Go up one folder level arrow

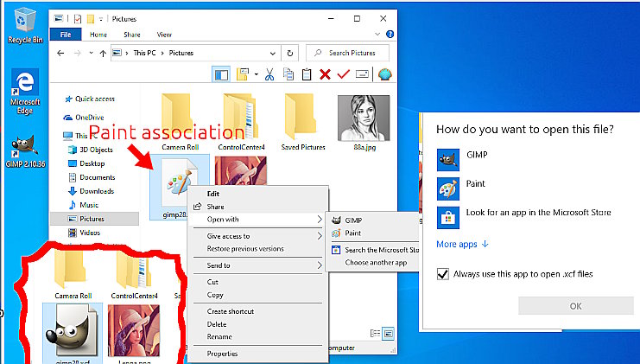click(103, 53)
